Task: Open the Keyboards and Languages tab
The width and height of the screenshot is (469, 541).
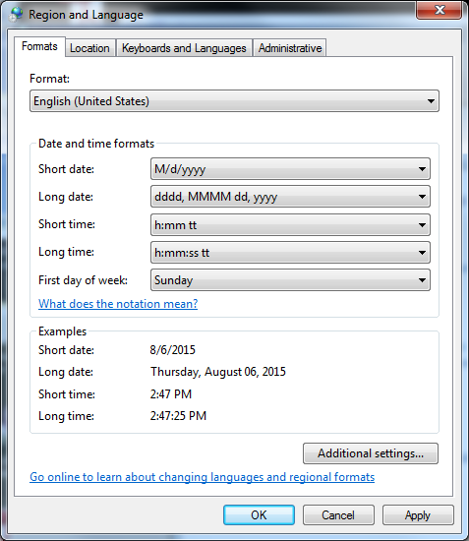Action: coord(184,48)
